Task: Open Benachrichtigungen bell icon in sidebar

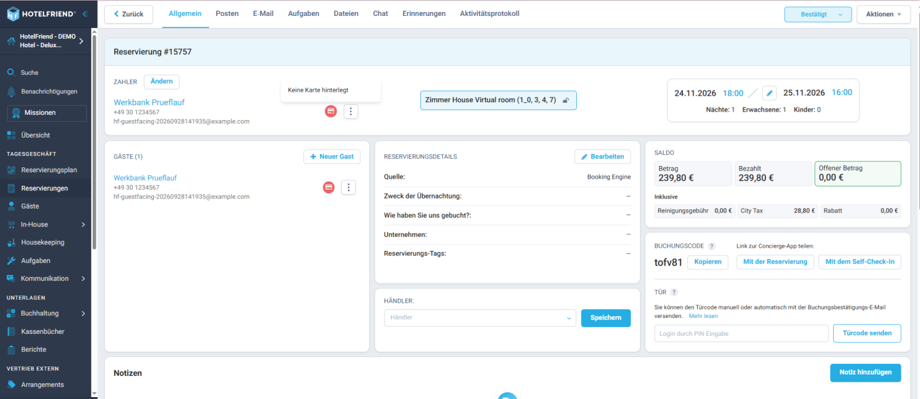Action: [x=11, y=91]
